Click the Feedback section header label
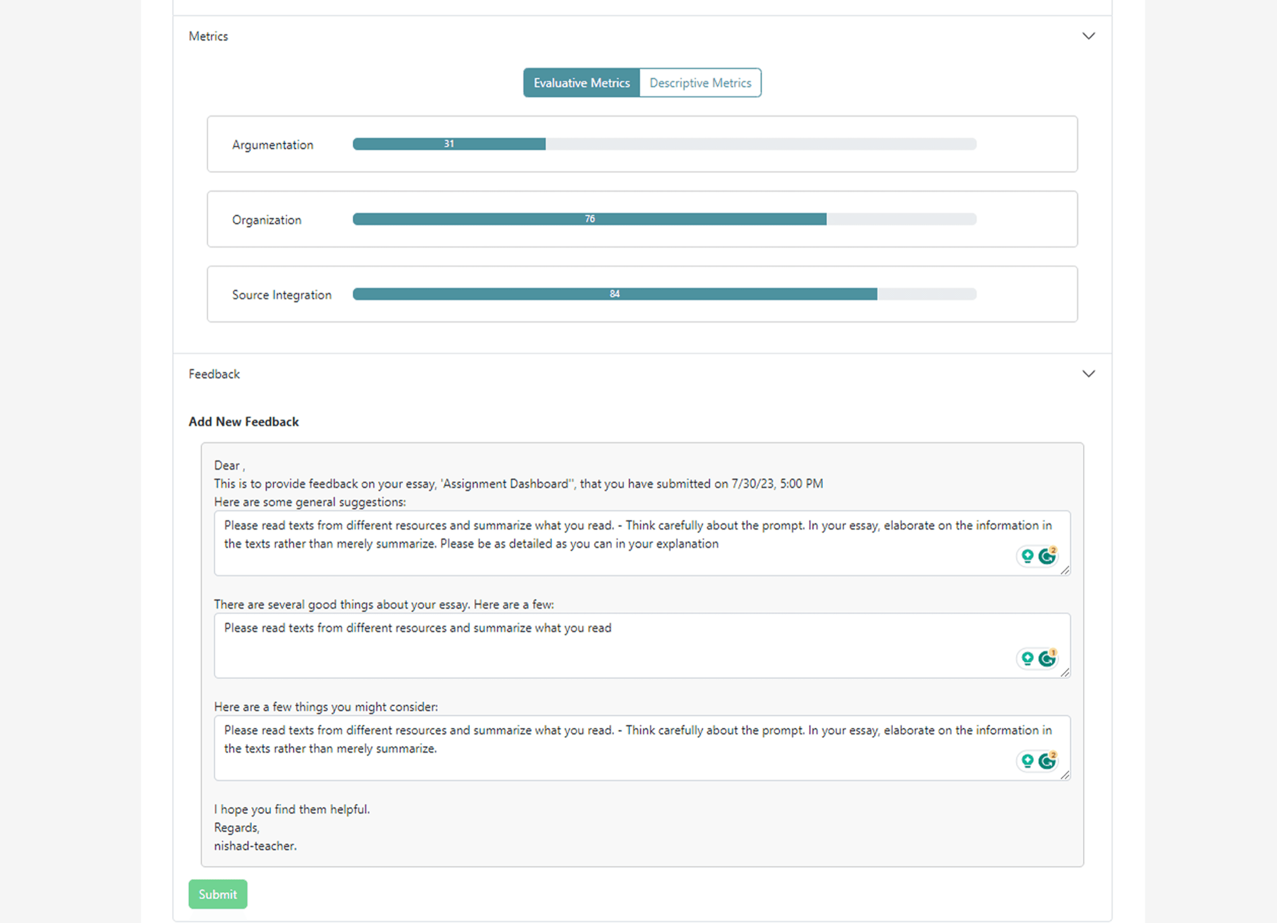Viewport: 1277px width, 923px height. point(214,374)
